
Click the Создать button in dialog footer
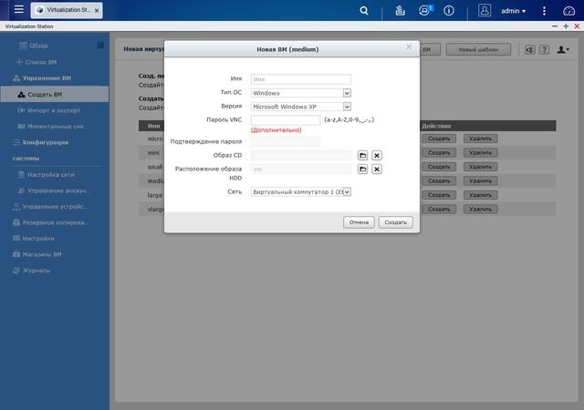point(395,222)
